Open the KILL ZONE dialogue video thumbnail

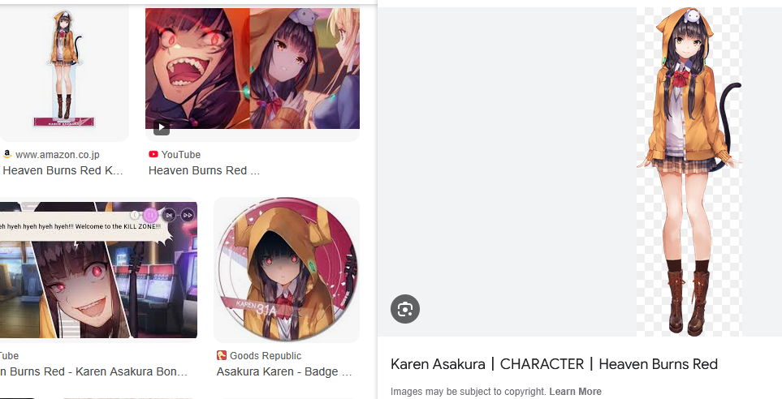pyautogui.click(x=98, y=270)
